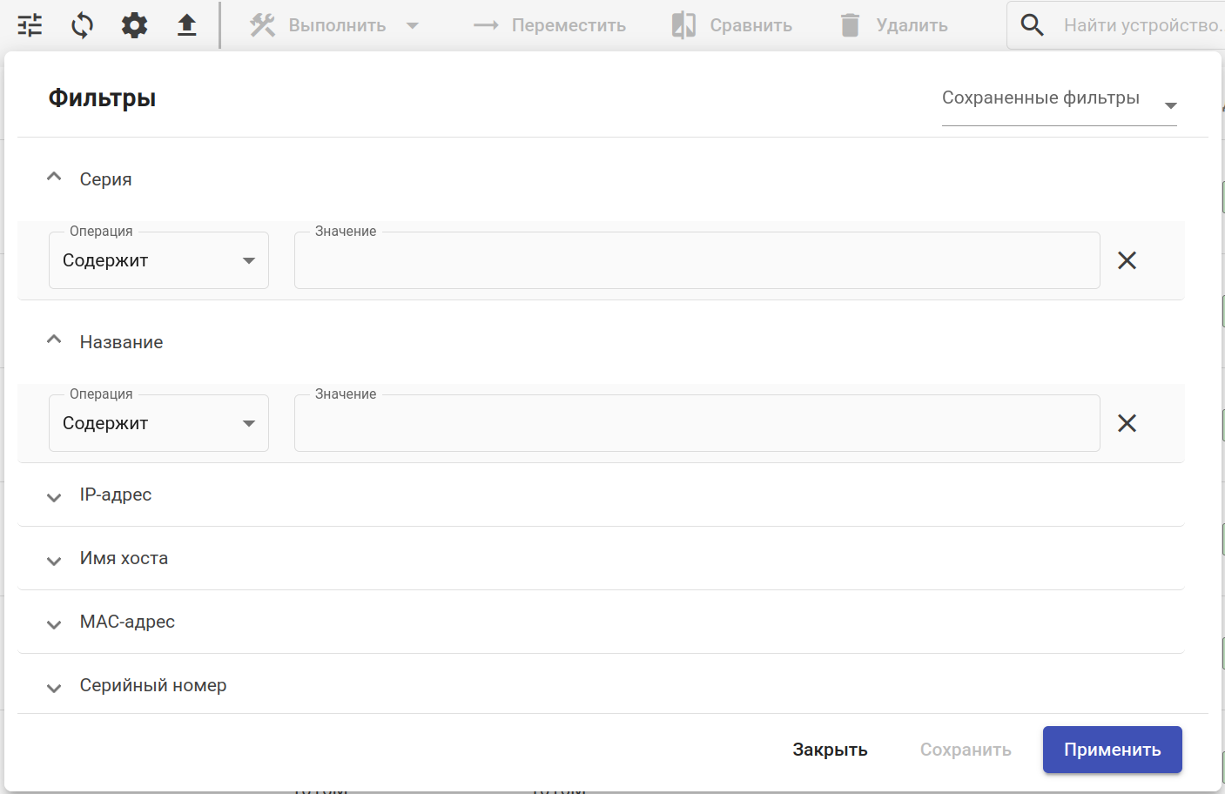The height and width of the screenshot is (794, 1225).
Task: Click the search magnifier icon
Action: (x=1032, y=25)
